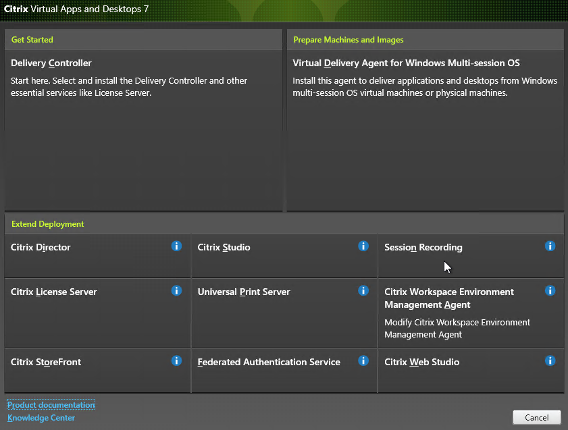Select Virtual Delivery Agent for Windows Multi-session OS
This screenshot has height=430, width=568.
(406, 63)
